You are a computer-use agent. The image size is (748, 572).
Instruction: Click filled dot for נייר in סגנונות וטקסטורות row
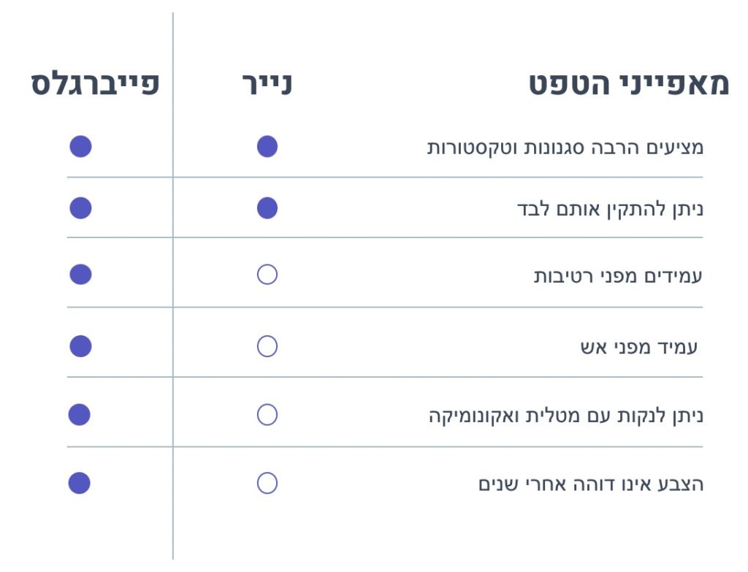(267, 147)
